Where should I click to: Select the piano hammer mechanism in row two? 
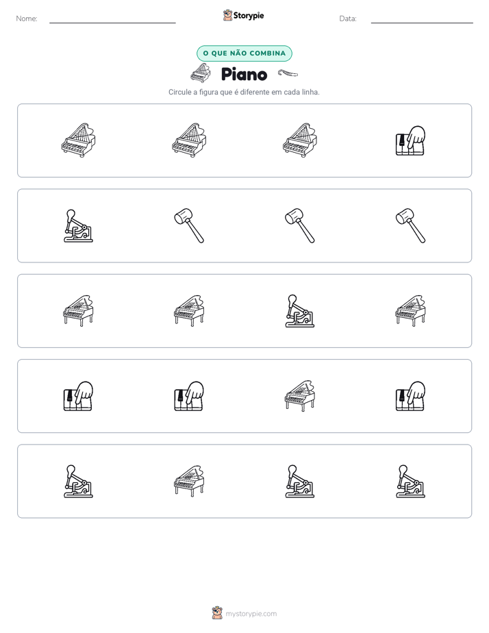(x=78, y=225)
